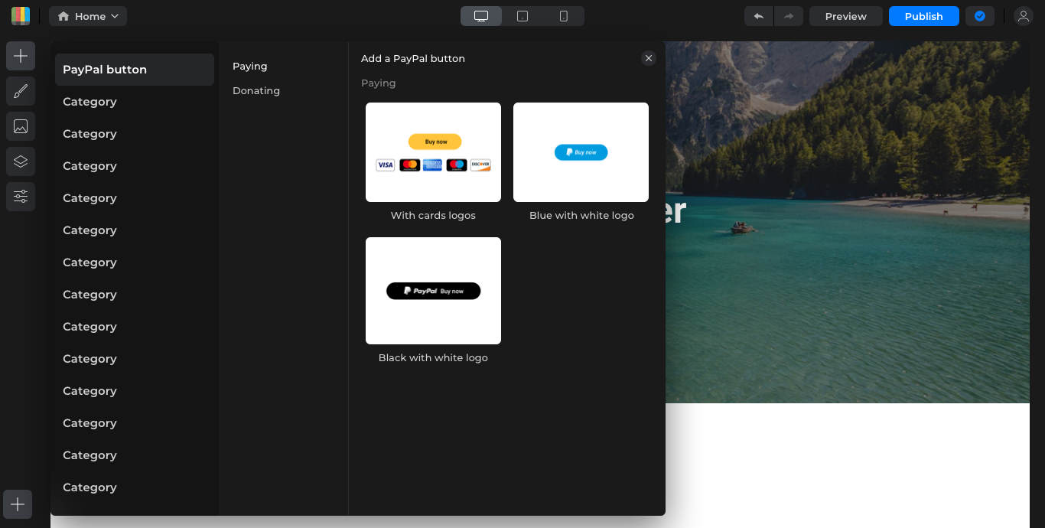Click the gray 'Paying' section label

tap(379, 83)
